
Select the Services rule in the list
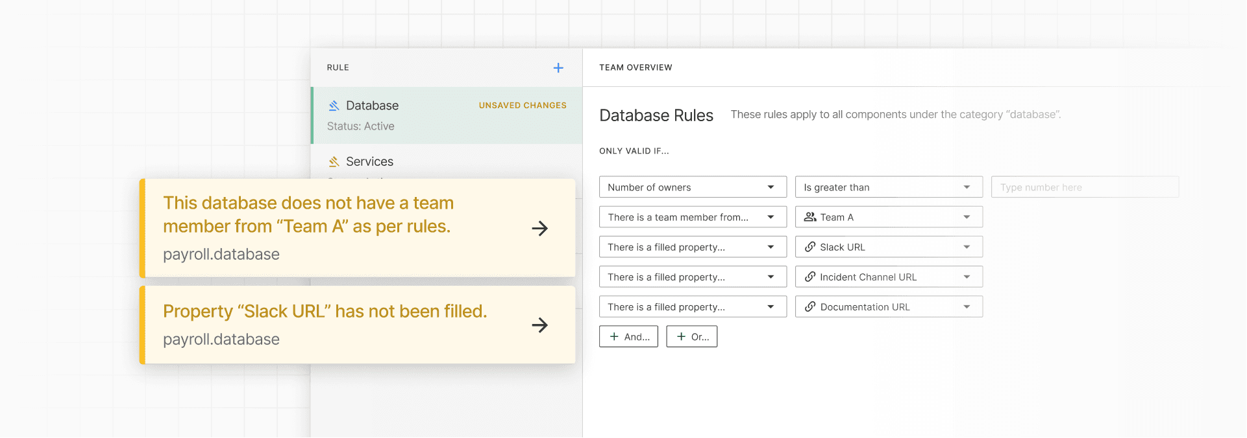click(447, 161)
